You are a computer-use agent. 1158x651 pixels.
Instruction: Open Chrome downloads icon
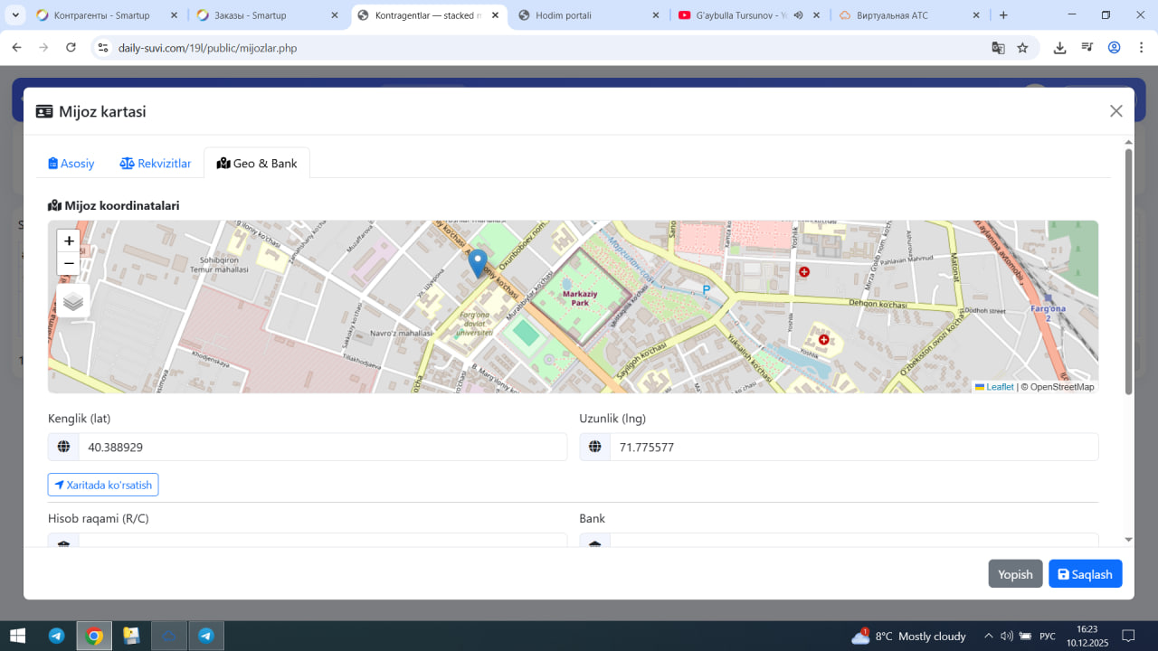point(1059,48)
